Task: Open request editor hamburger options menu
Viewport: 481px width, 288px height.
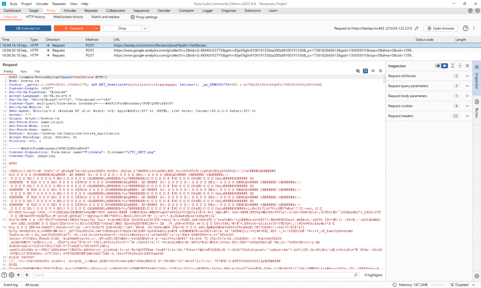Action: (x=380, y=71)
